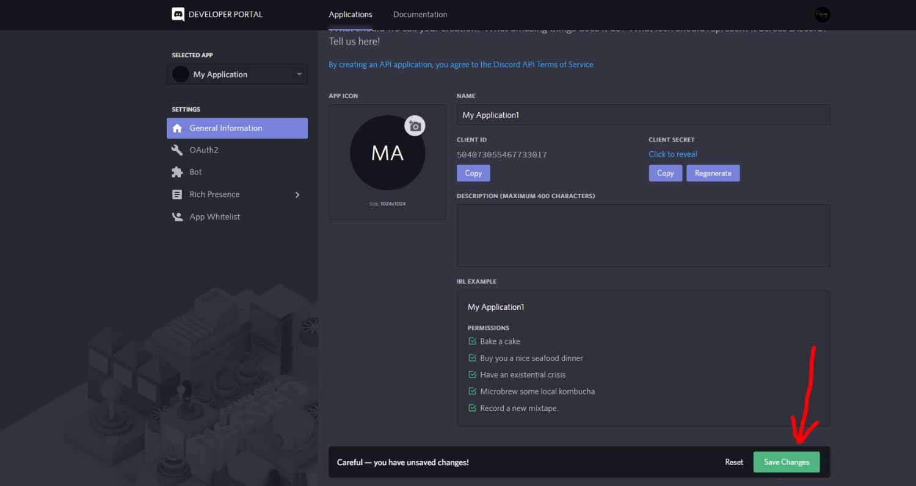Toggle Record a new mixtape checkbox
This screenshot has height=486, width=916.
tap(472, 408)
